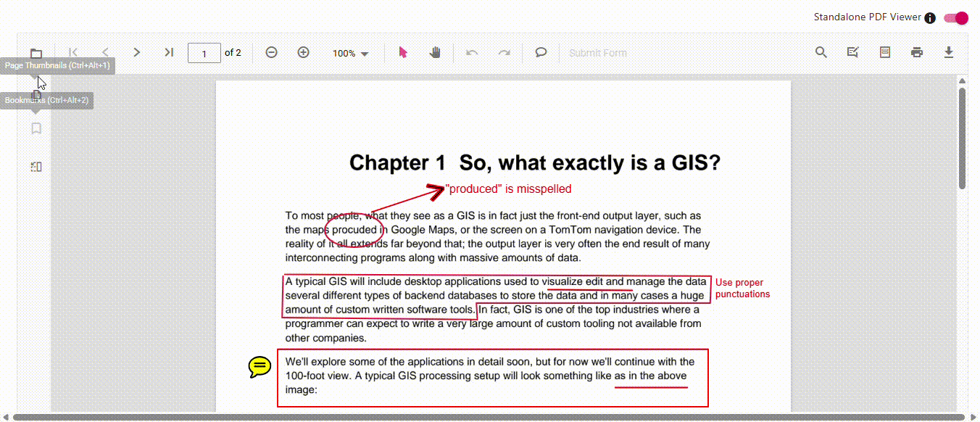980x422 pixels.
Task: Zoom out using the minus icon
Action: pyautogui.click(x=271, y=52)
